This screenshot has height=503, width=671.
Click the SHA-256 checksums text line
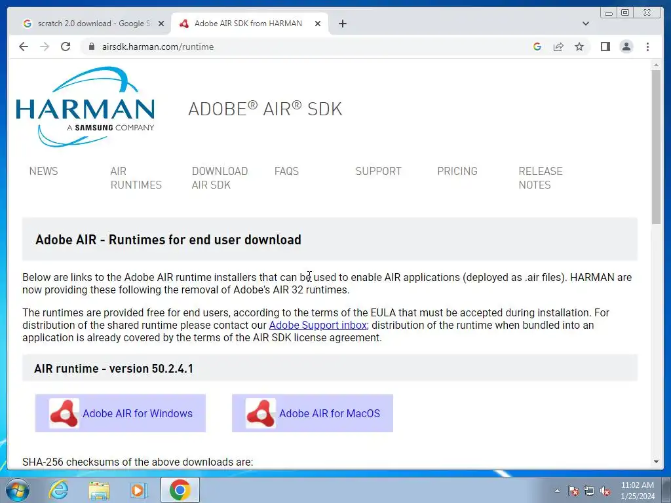(138, 462)
